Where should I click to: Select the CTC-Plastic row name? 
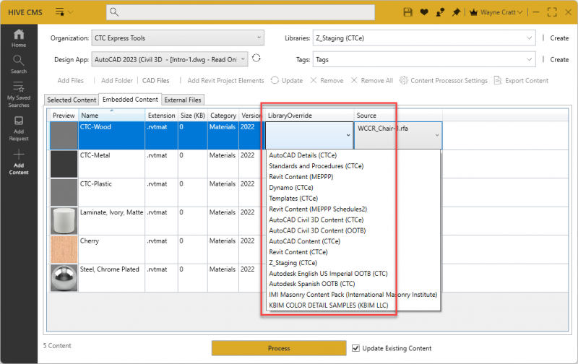coord(96,183)
